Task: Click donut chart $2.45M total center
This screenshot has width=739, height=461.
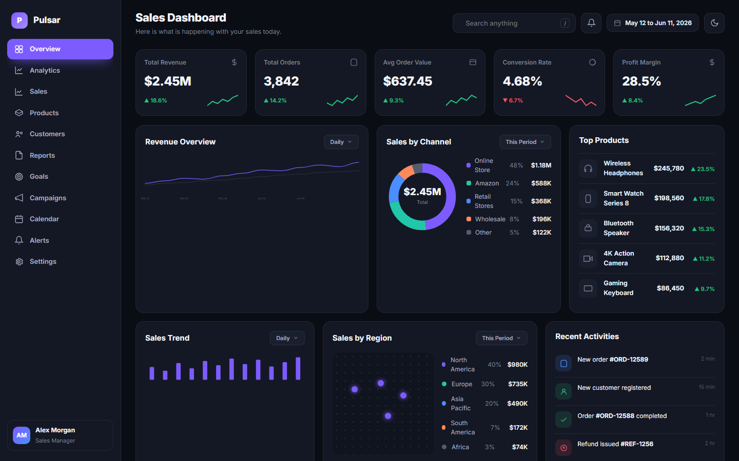Action: pyautogui.click(x=422, y=192)
